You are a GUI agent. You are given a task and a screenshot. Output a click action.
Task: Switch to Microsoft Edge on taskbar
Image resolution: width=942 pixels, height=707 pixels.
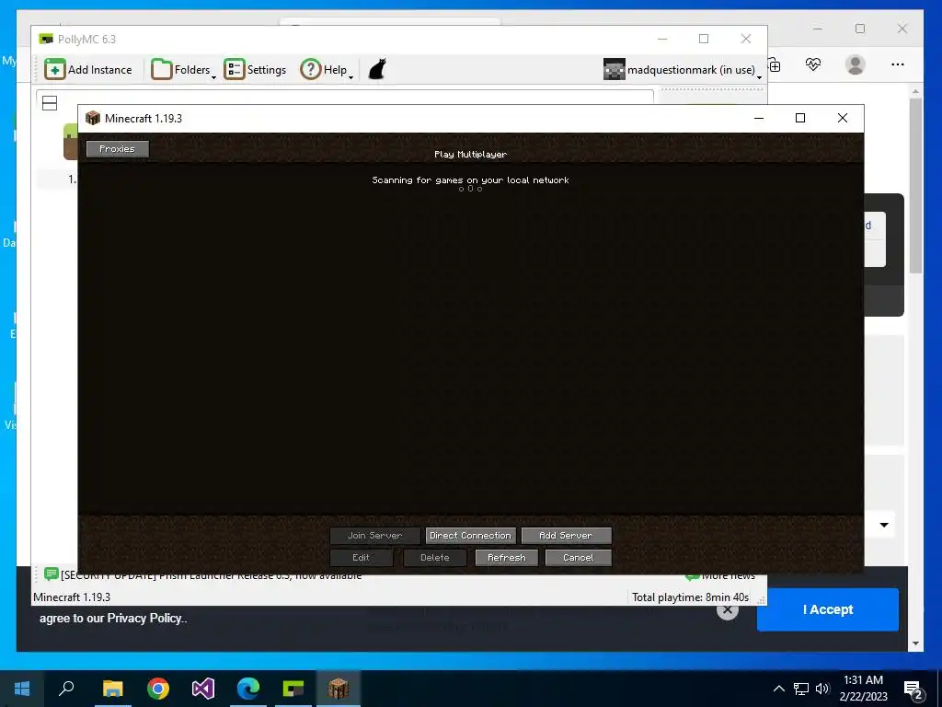(248, 689)
